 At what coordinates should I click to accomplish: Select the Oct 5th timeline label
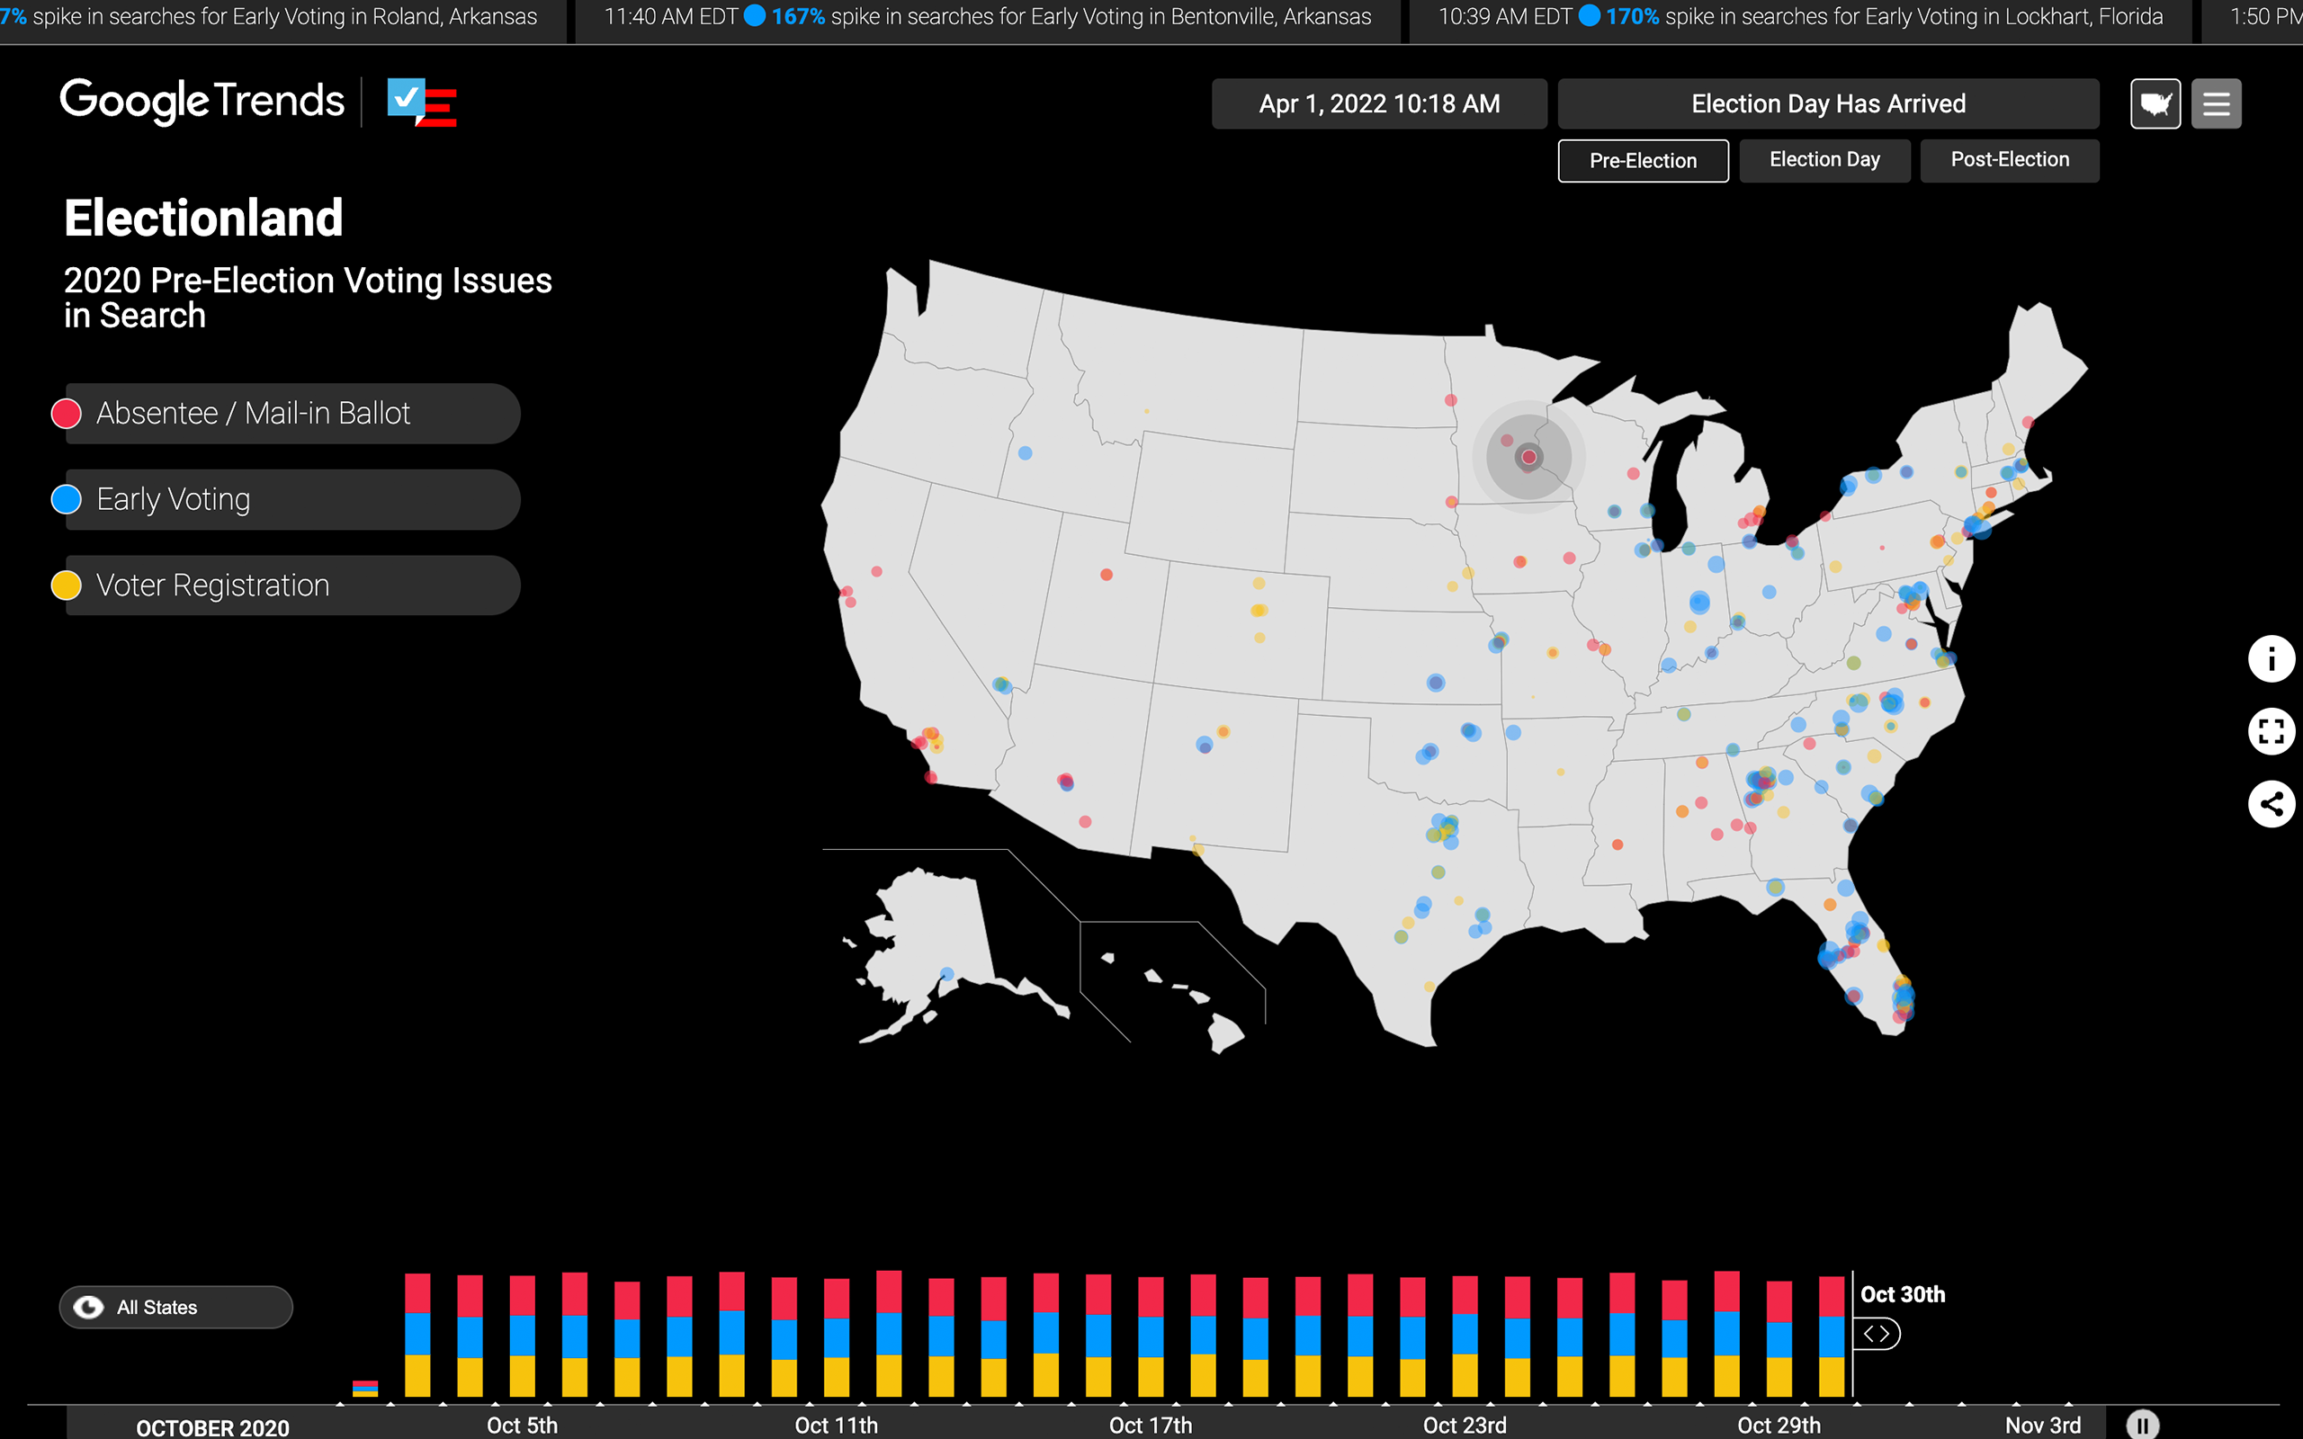[523, 1425]
